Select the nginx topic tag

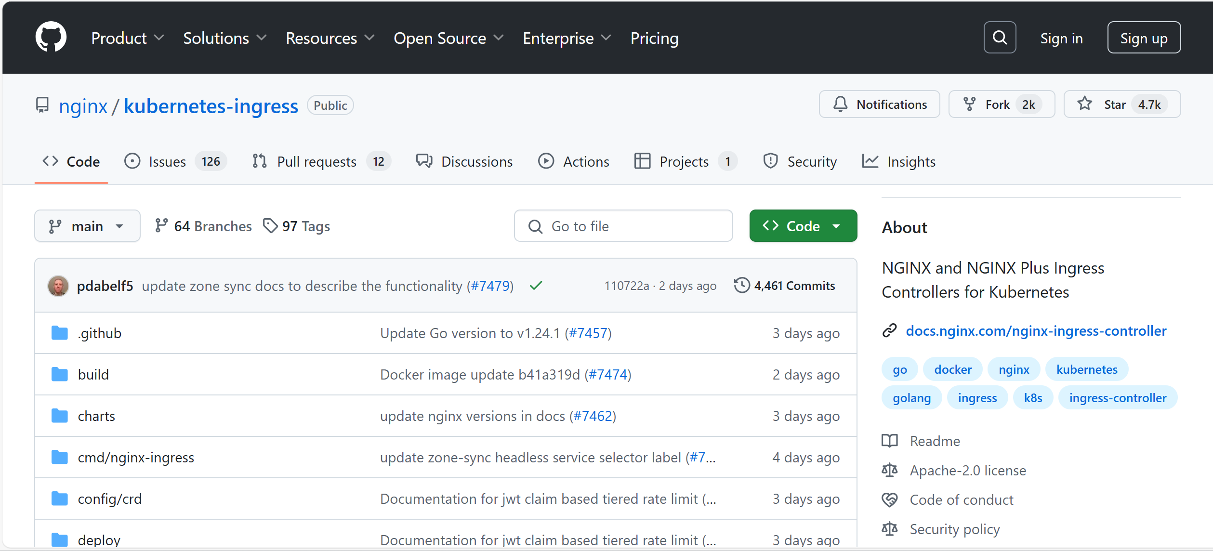tap(1014, 369)
